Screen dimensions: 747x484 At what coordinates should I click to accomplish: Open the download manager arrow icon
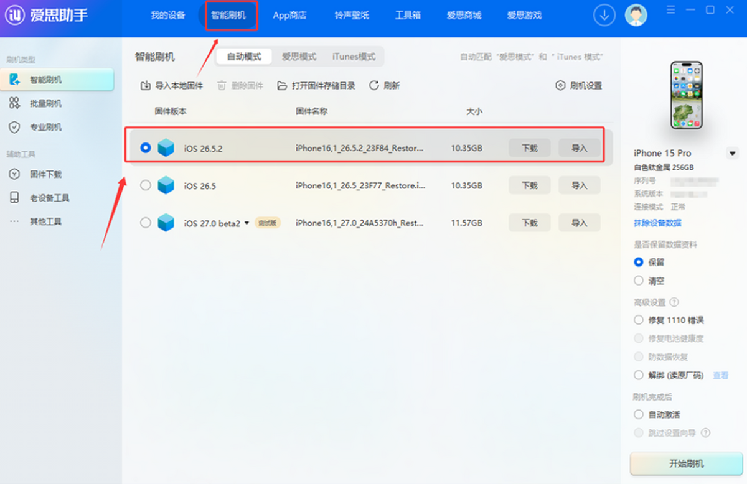604,15
